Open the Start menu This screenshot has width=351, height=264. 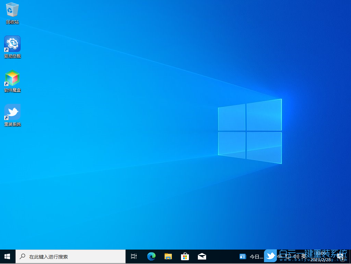tap(7, 256)
